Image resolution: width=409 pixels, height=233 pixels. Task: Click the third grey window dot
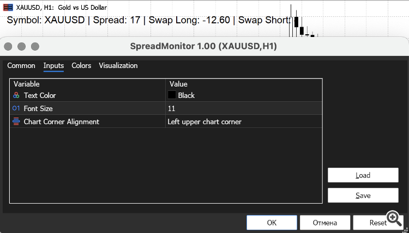(35, 47)
